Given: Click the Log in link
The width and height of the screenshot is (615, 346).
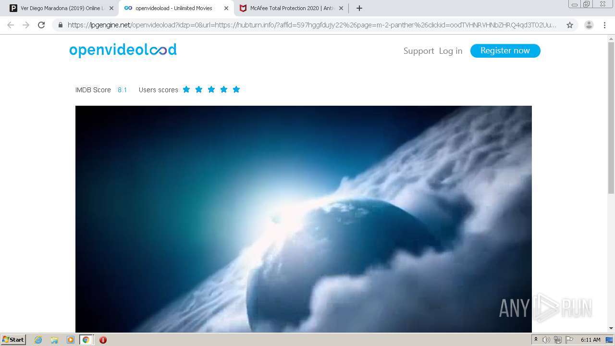Looking at the screenshot, I should point(451,51).
